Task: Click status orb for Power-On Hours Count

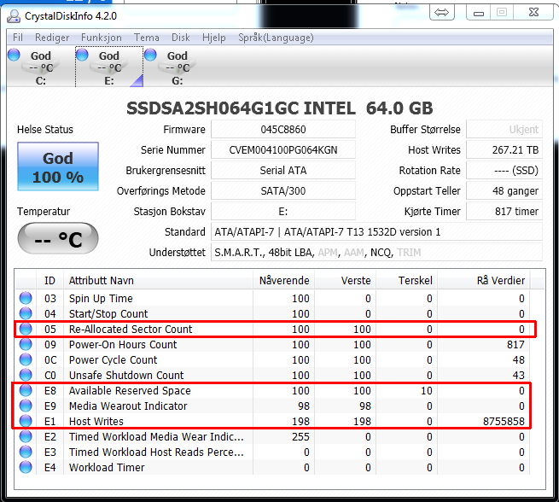Action: [26, 344]
